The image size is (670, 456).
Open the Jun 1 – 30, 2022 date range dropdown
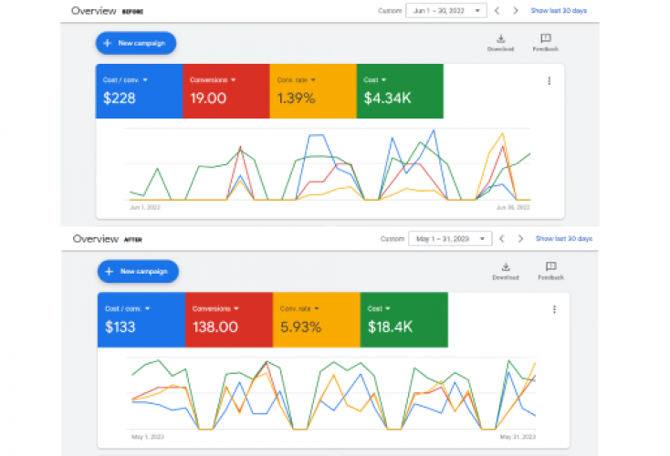point(446,11)
